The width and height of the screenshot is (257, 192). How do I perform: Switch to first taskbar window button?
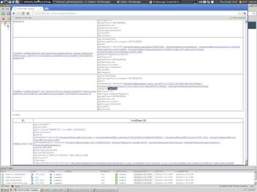tap(27, 190)
